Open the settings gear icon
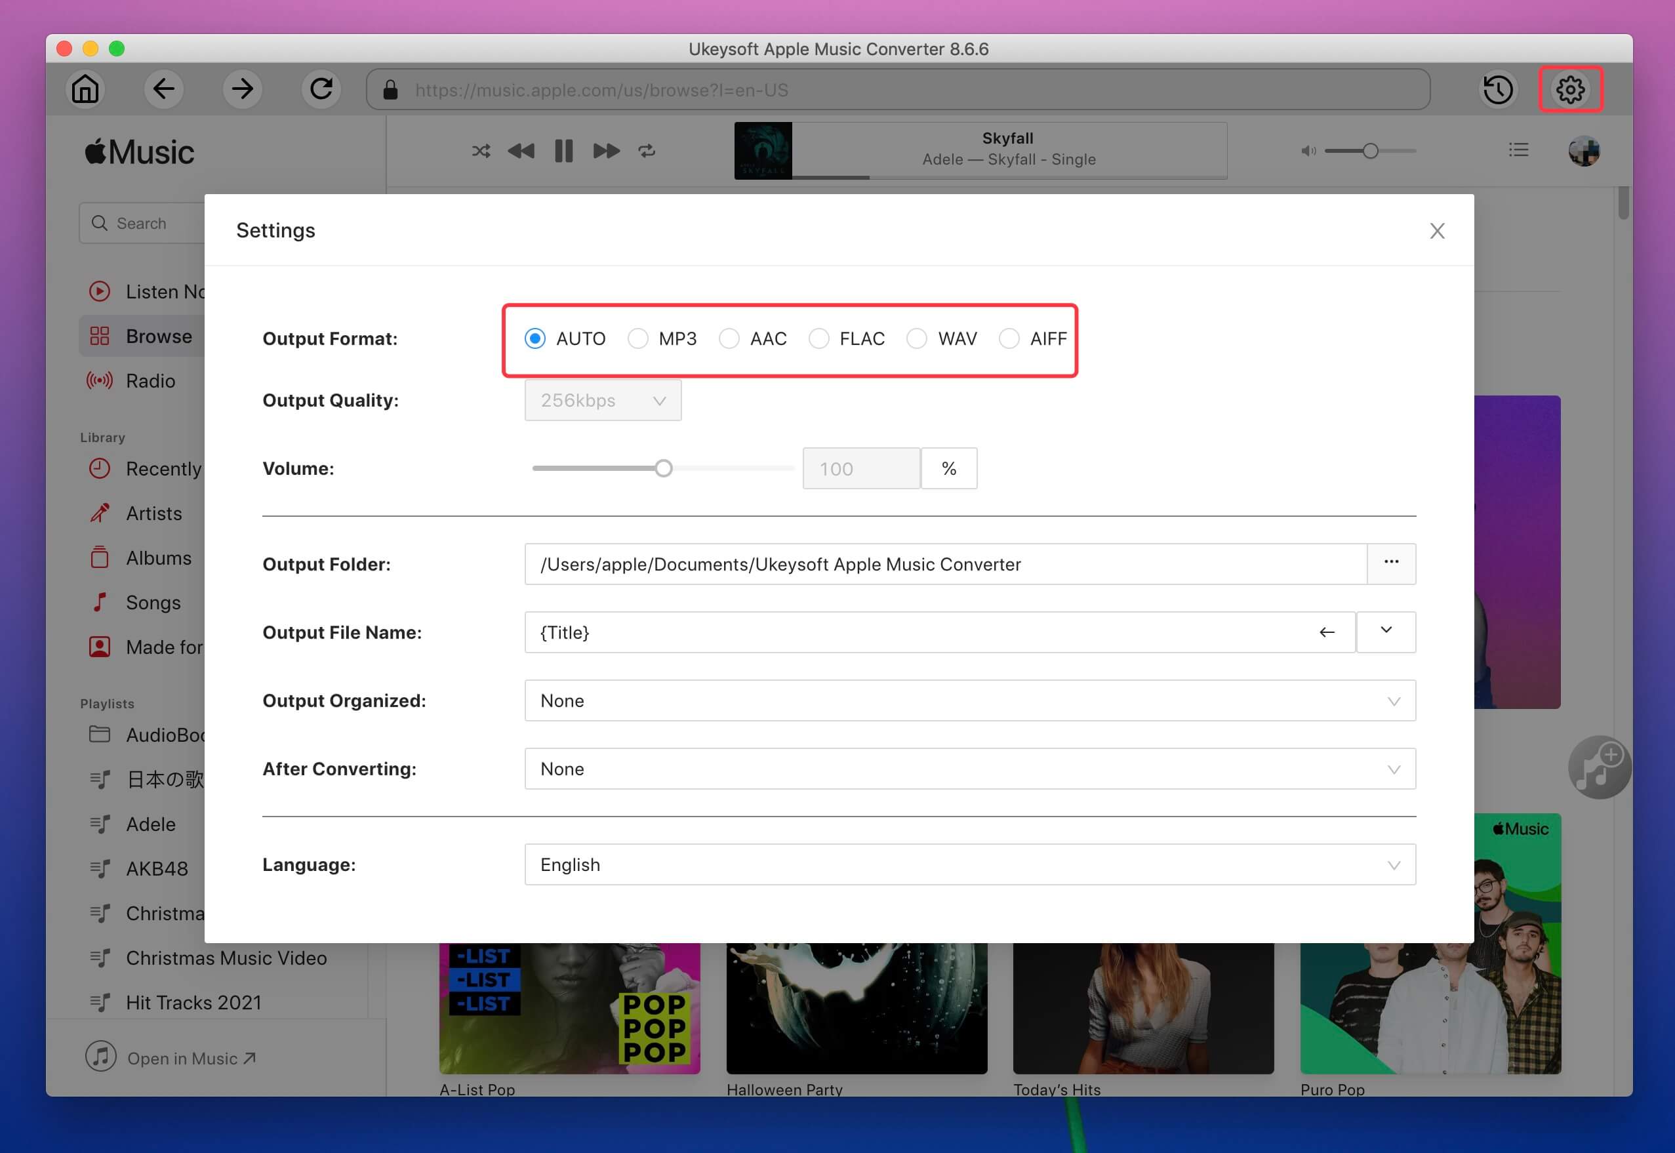Screen dimensions: 1675x1153 coord(1571,89)
